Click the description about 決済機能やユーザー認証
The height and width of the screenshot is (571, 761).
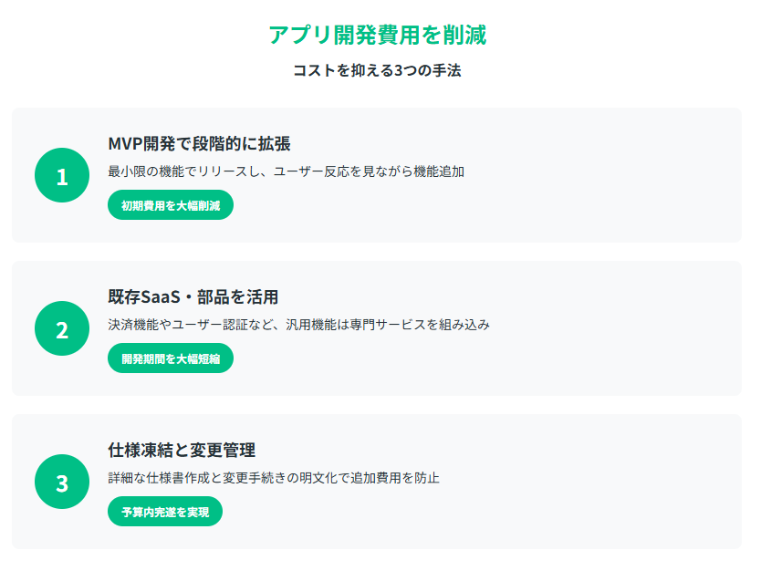point(299,325)
